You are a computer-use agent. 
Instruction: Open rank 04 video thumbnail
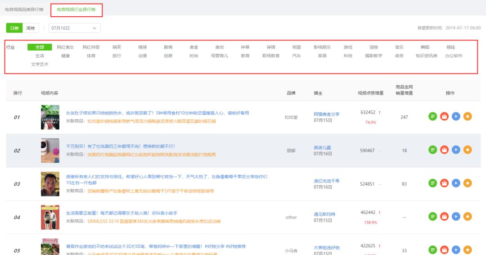[50, 217]
